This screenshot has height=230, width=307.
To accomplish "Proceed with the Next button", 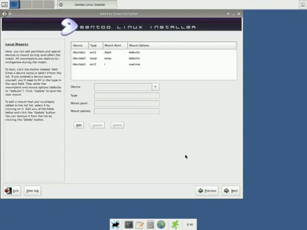I will point(231,191).
